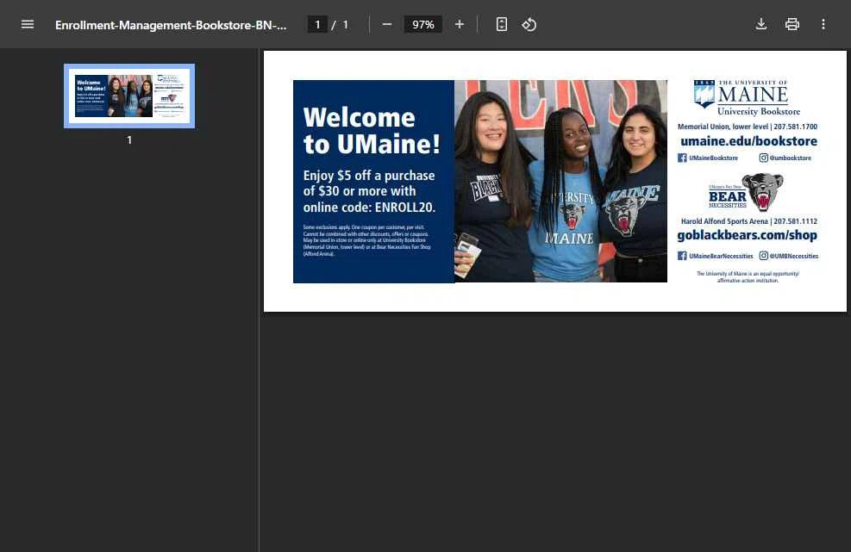Click the total page count 1
Viewport: 851px width, 552px height.
(345, 24)
